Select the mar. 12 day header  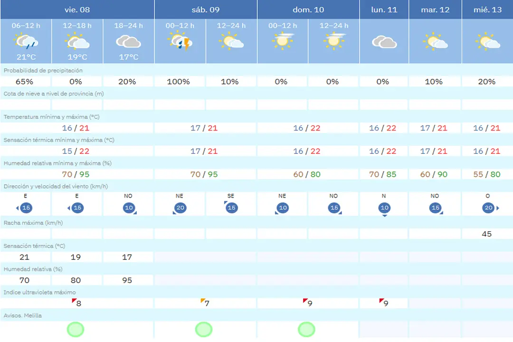click(435, 9)
